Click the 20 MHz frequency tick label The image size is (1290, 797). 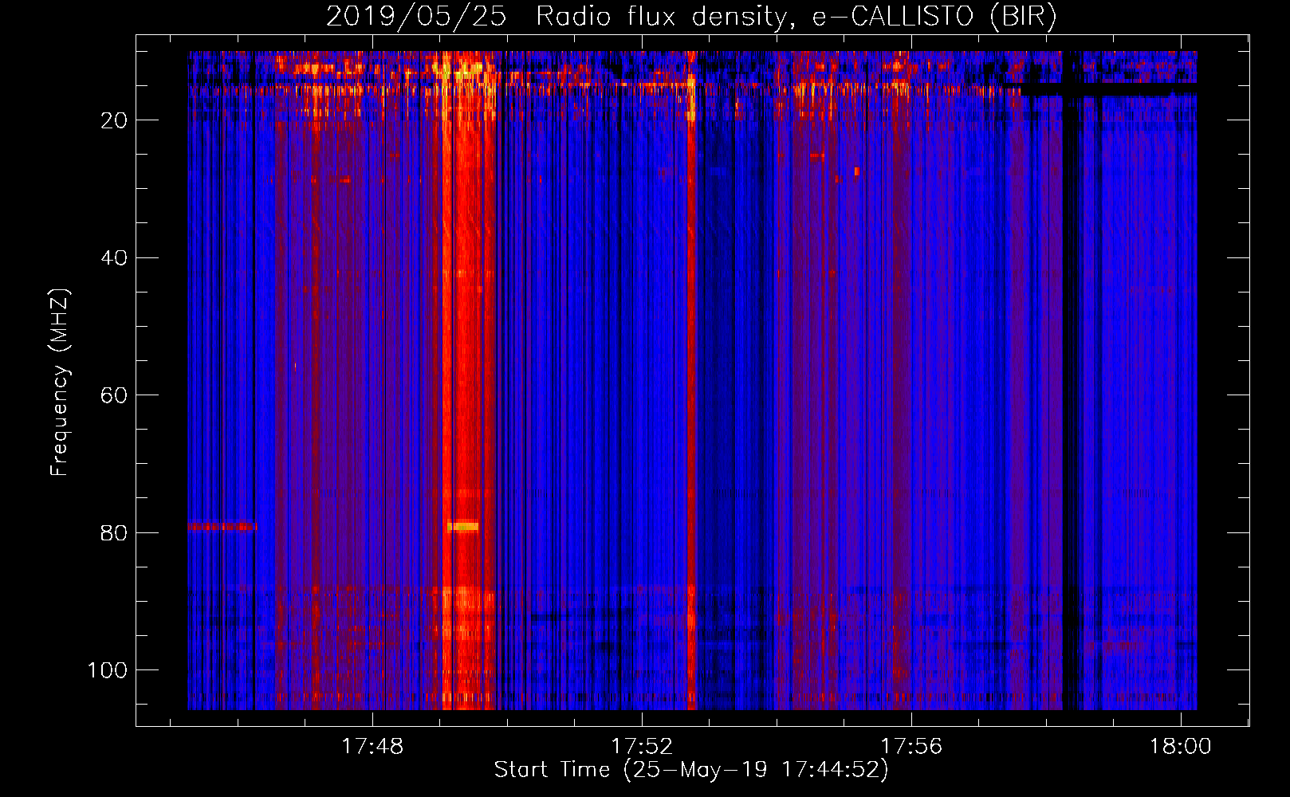pos(114,120)
